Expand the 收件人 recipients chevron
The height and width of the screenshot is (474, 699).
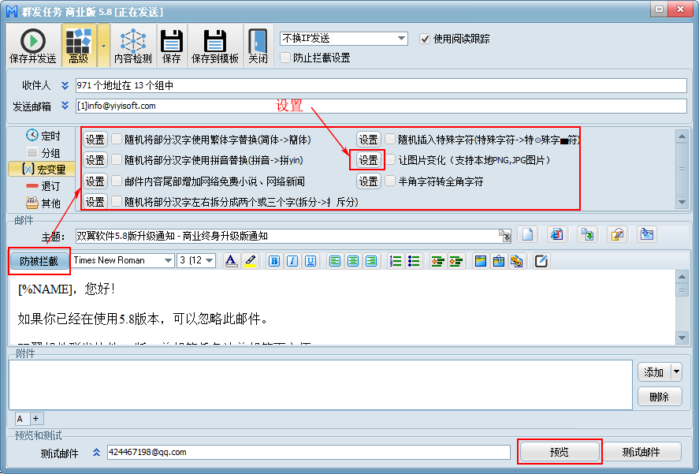tap(65, 85)
